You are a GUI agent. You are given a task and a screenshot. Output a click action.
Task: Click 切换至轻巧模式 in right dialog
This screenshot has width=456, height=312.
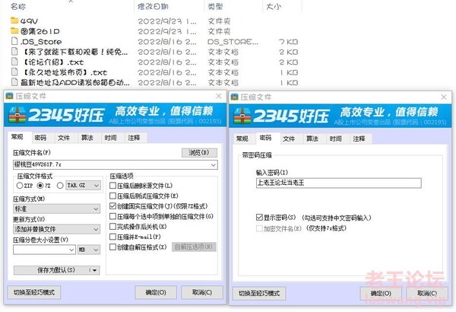[x=259, y=293]
